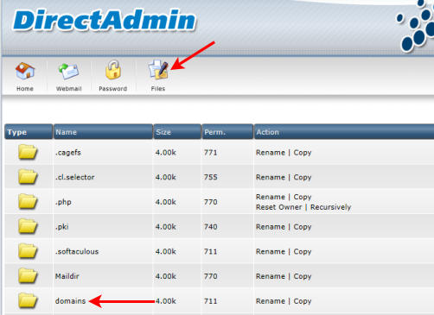Click the domains folder icon
The image size is (434, 315).
(x=28, y=300)
